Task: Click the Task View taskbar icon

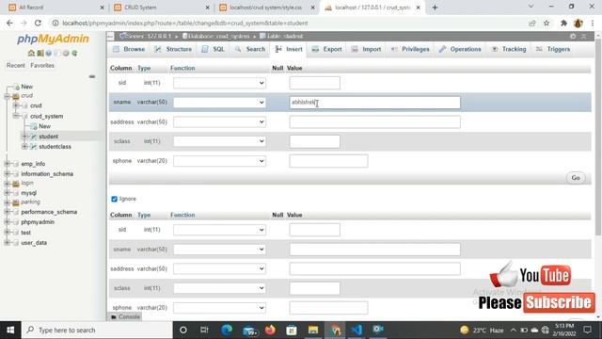Action: [204, 330]
